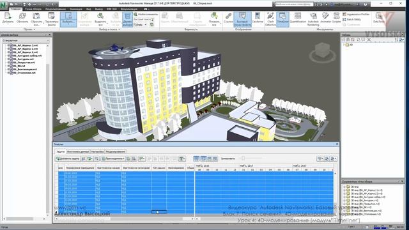Viewport: 409px width, 230px height.
Task: Switch to Точка обзора ribbon tab
Action: click(x=33, y=9)
